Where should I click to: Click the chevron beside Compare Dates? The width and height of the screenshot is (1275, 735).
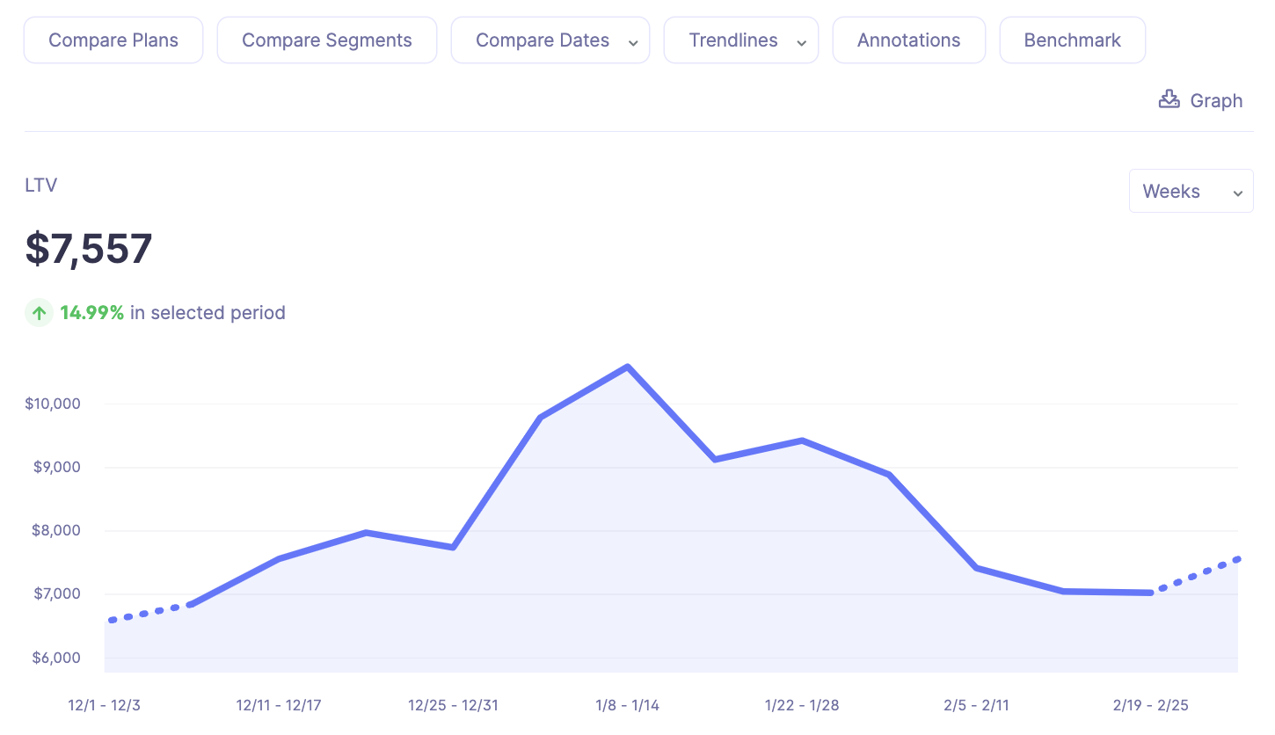coord(632,40)
